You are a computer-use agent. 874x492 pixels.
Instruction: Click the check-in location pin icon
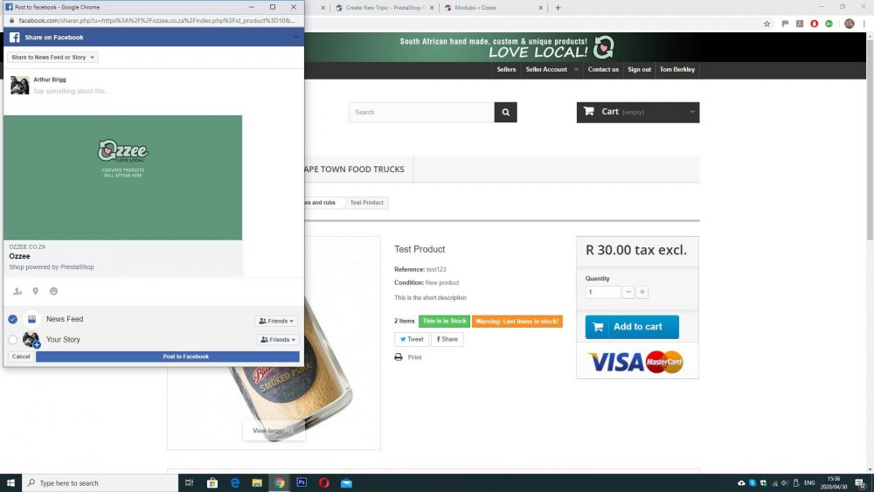tap(36, 291)
